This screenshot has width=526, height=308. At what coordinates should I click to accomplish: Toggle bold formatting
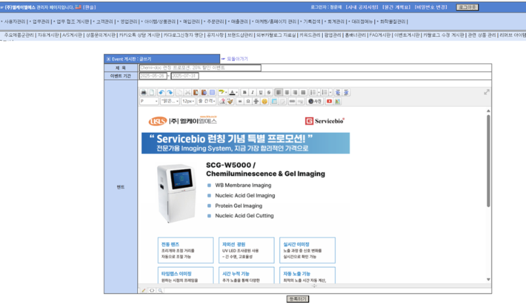click(245, 92)
